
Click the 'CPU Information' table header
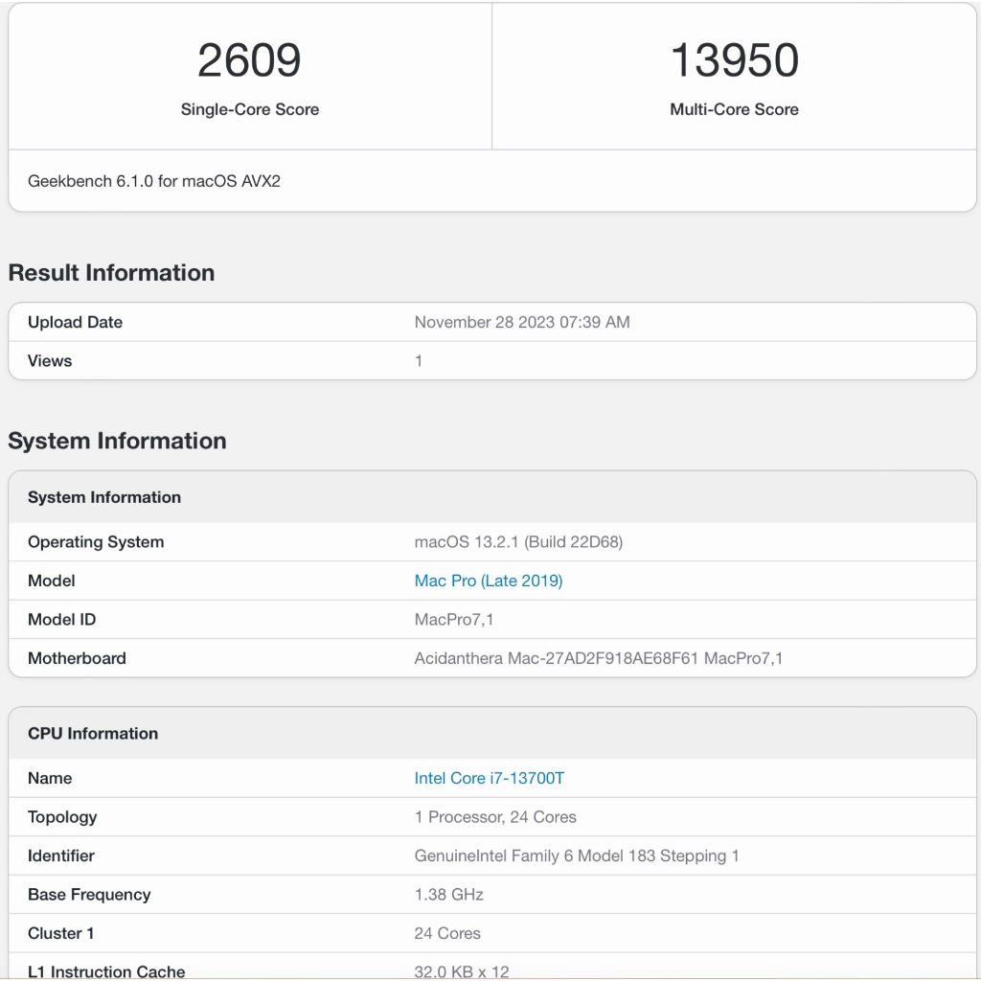click(x=93, y=734)
